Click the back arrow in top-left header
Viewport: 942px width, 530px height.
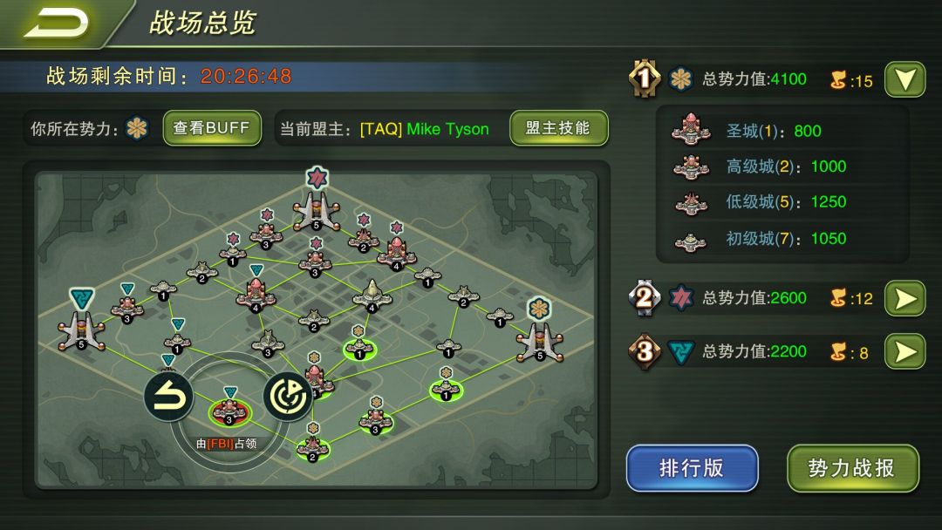(x=56, y=23)
